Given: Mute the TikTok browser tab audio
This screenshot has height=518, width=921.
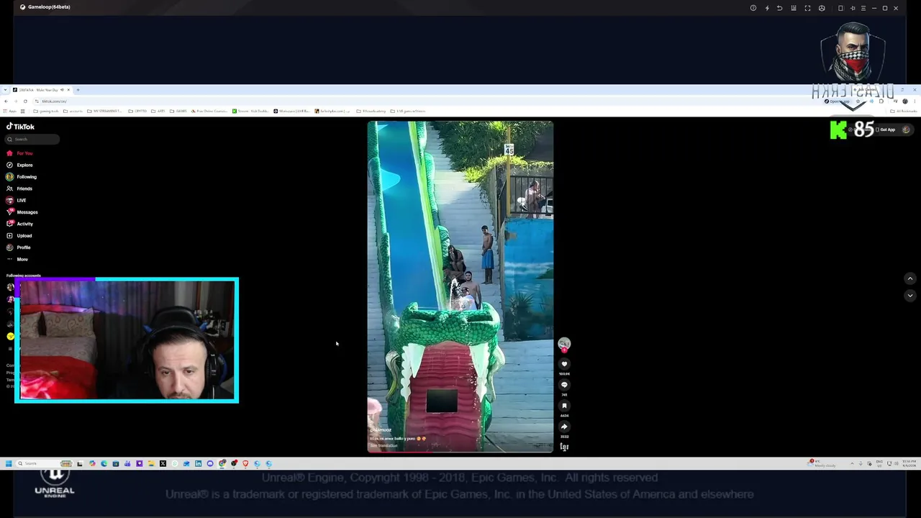Looking at the screenshot, I should 62,90.
